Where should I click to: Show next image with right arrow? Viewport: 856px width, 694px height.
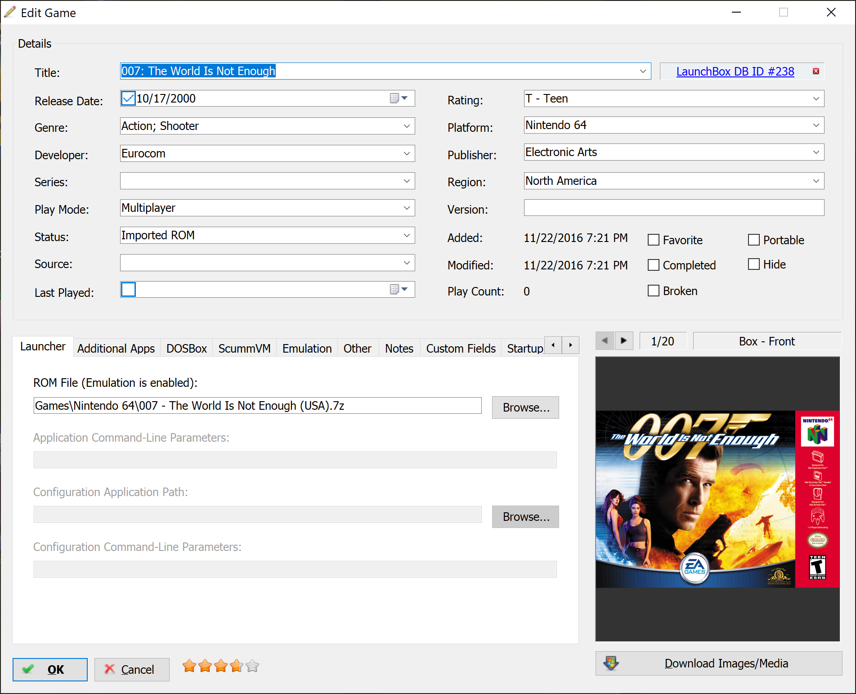[x=624, y=341]
